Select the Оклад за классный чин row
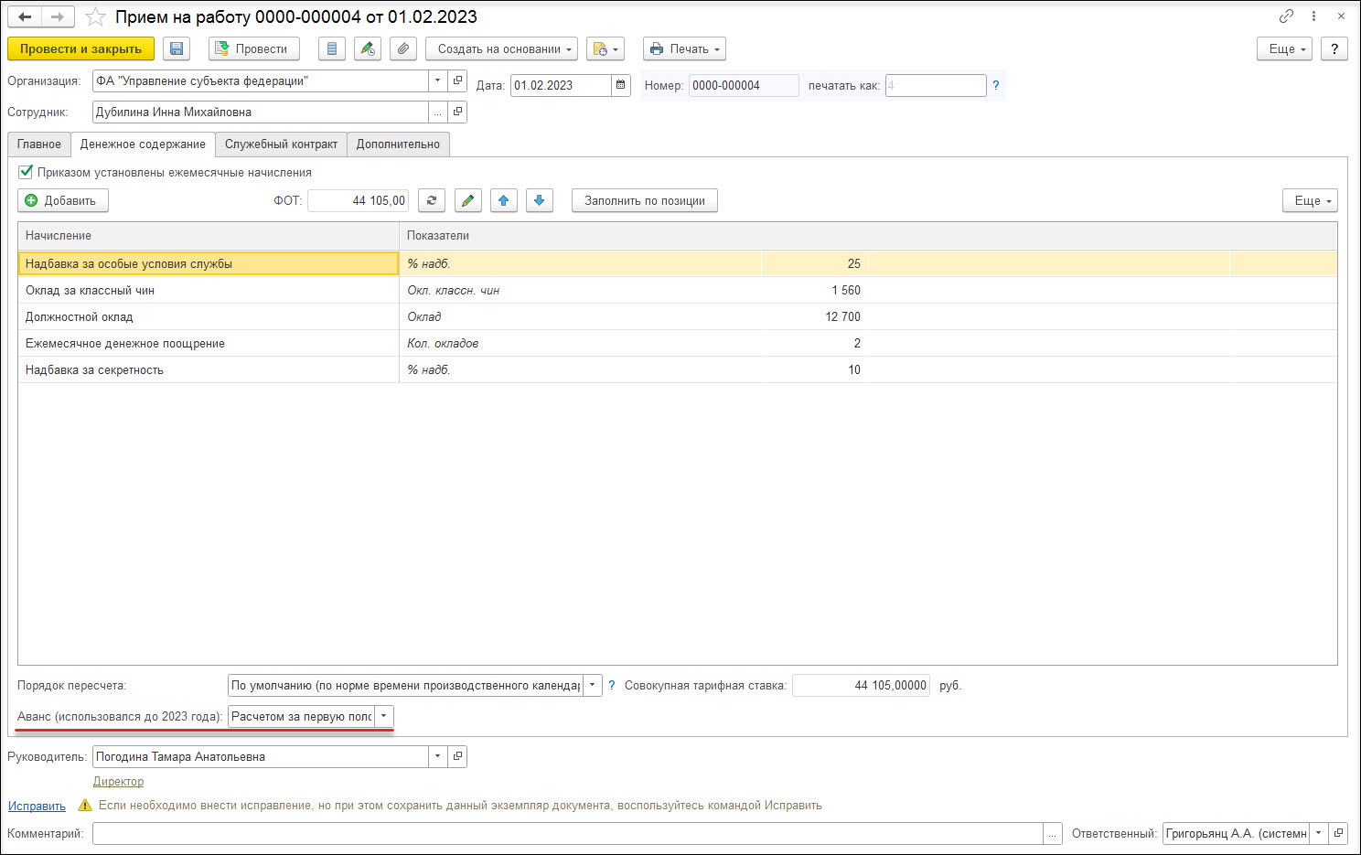The image size is (1361, 855). pos(677,290)
